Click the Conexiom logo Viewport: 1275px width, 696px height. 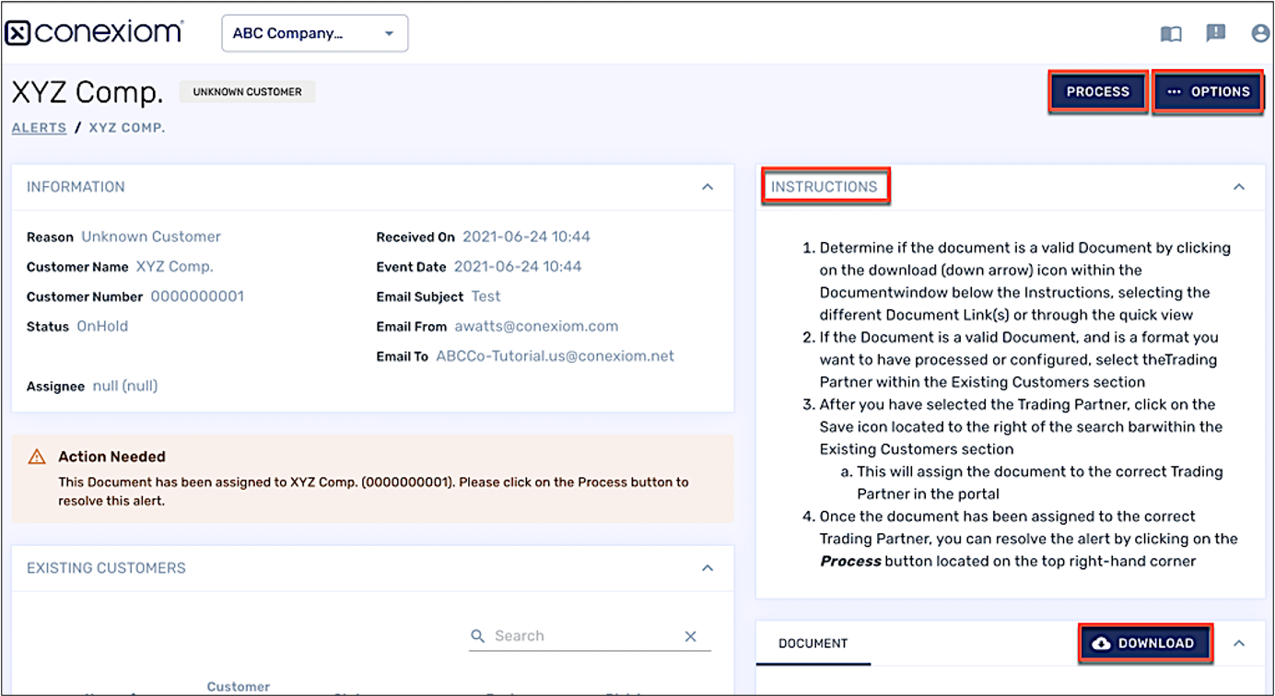point(94,31)
